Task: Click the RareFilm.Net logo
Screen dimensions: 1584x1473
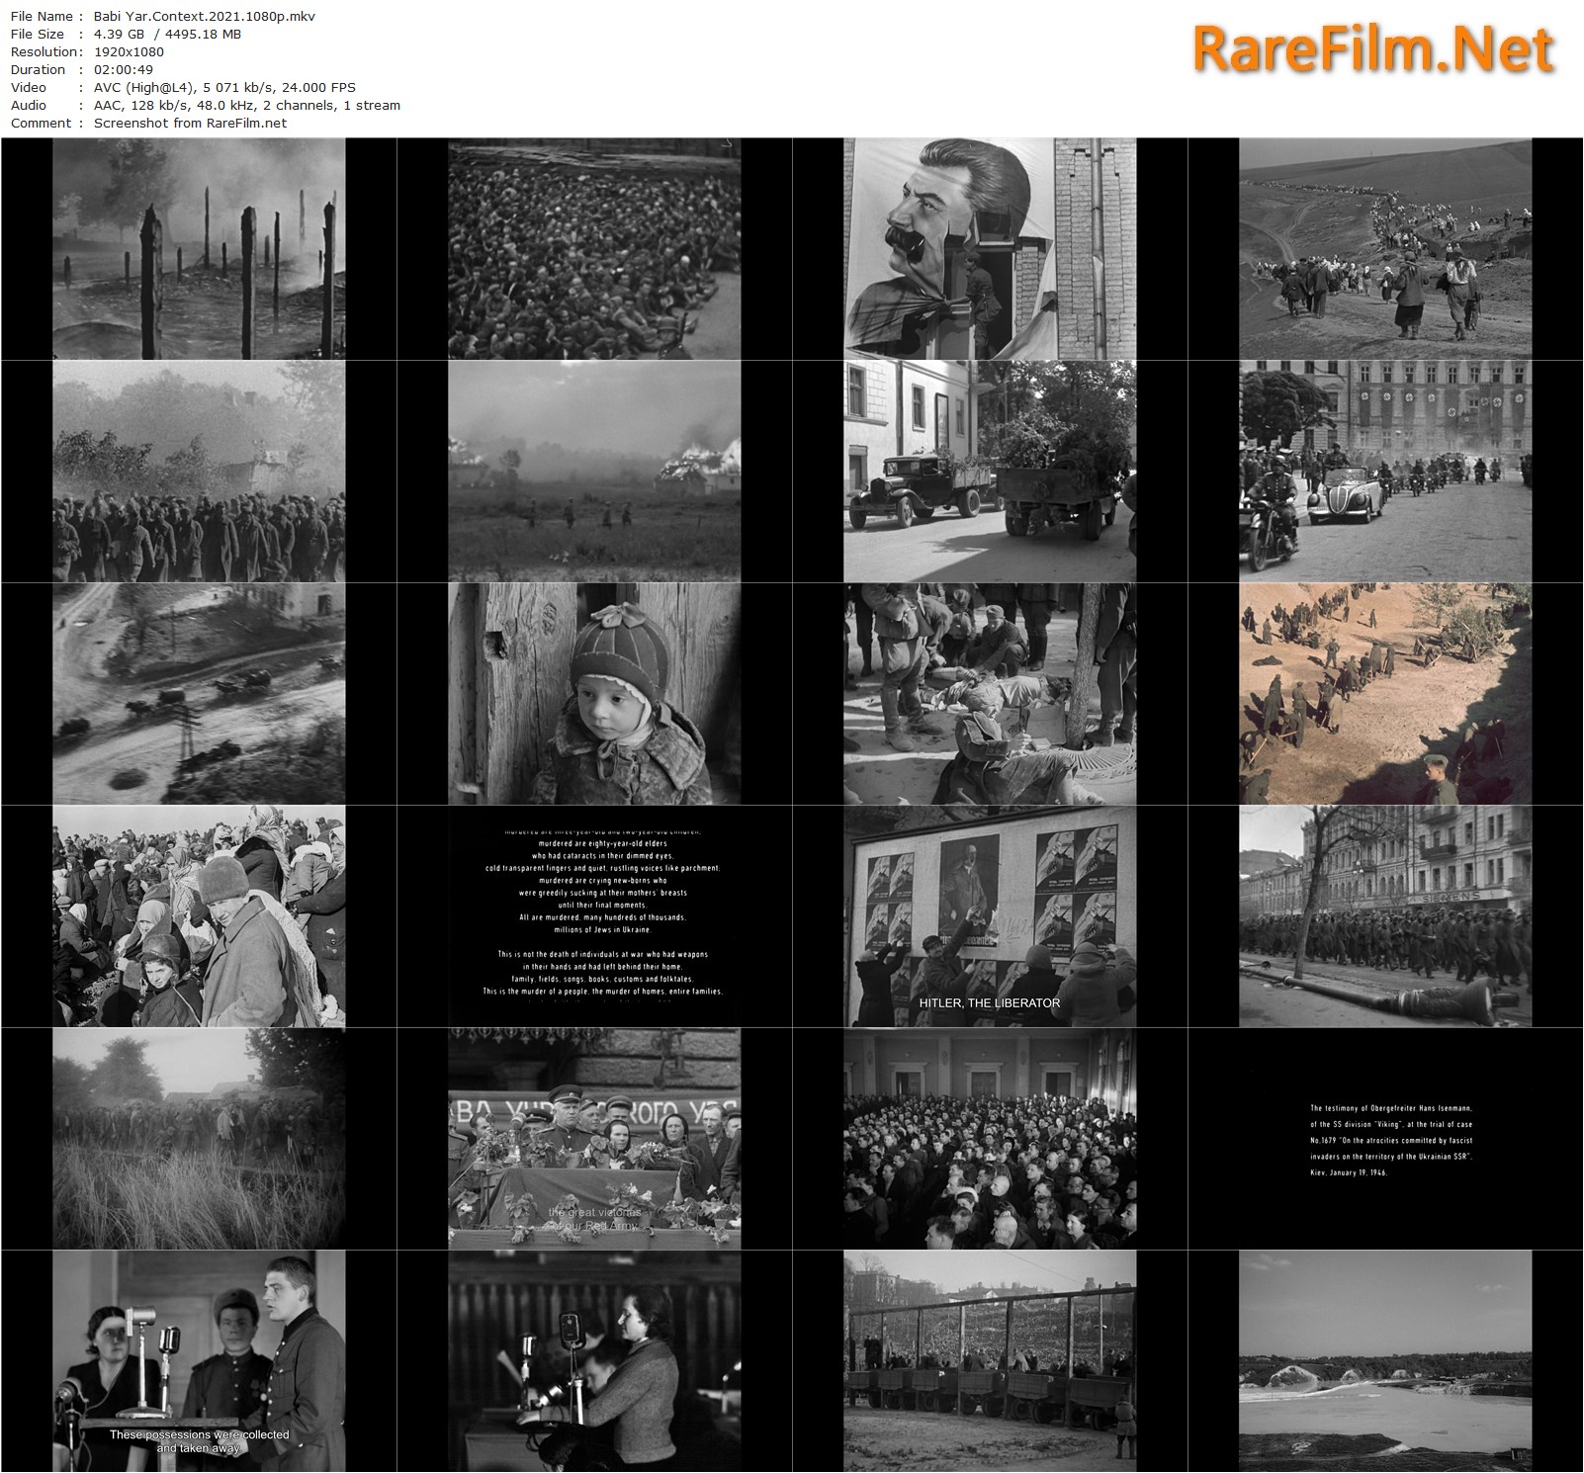Action: pyautogui.click(x=1372, y=48)
